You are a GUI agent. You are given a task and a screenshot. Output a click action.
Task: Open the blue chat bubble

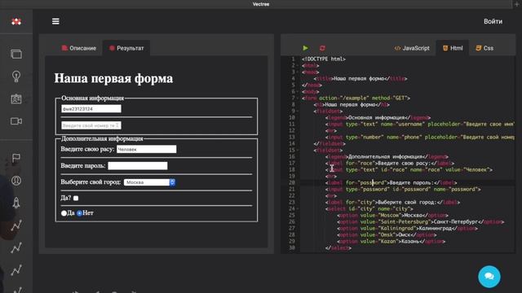coord(489,277)
